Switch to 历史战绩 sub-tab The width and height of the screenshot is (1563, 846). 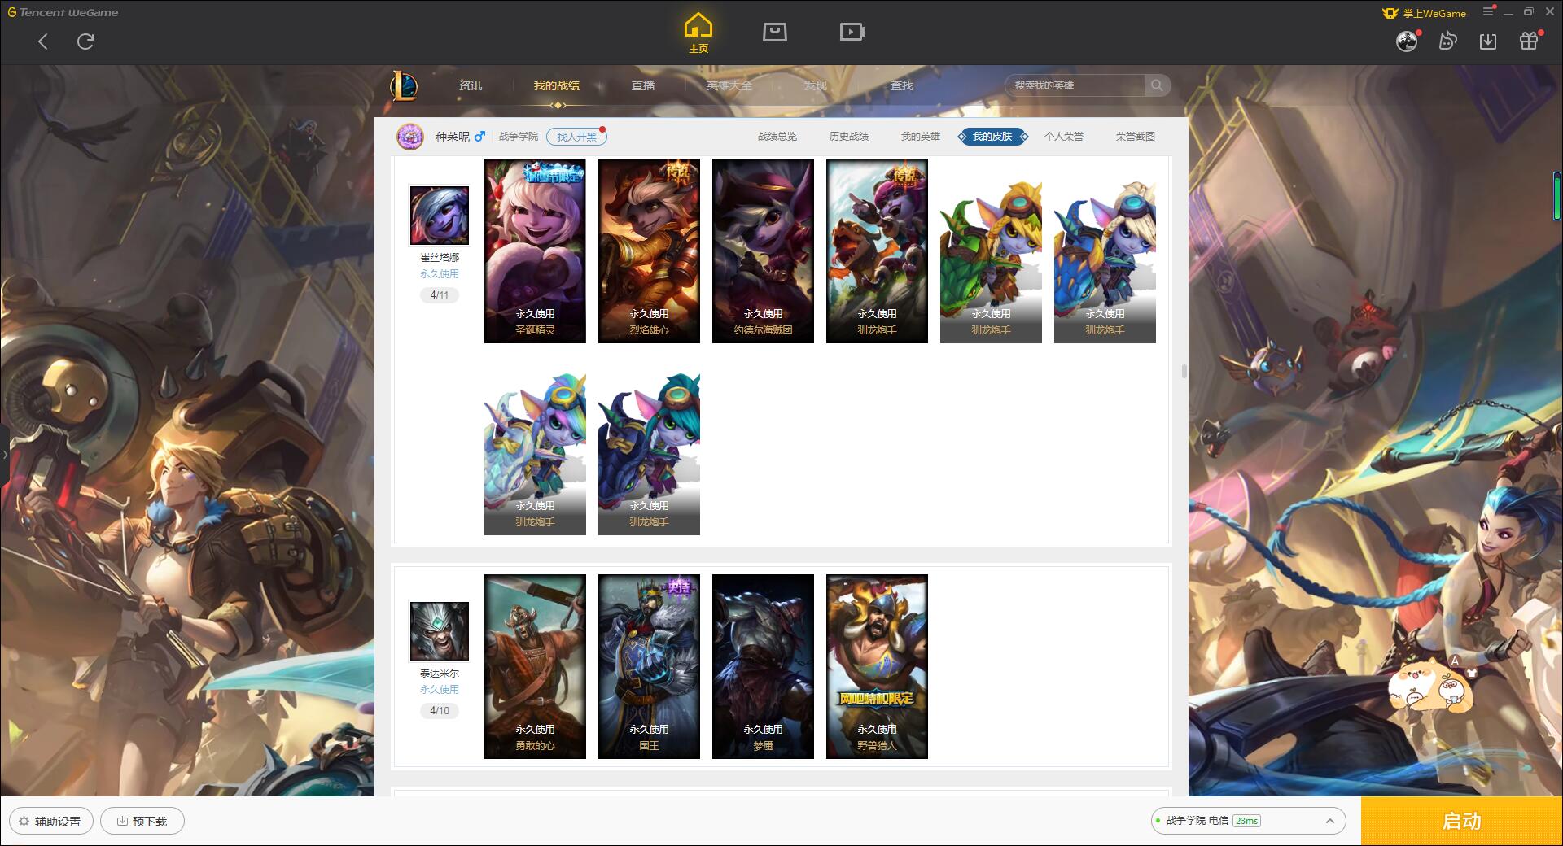849,137
